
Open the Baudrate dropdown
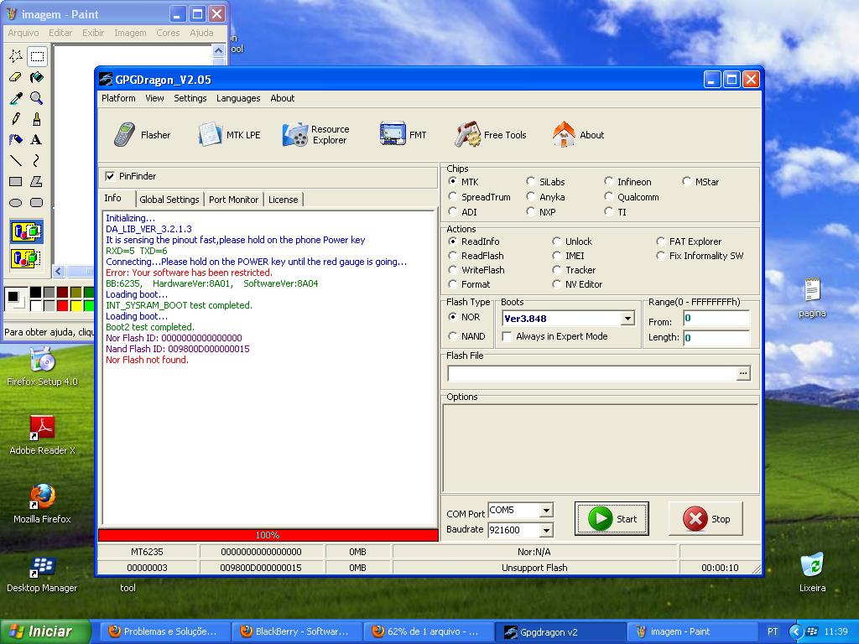point(546,530)
